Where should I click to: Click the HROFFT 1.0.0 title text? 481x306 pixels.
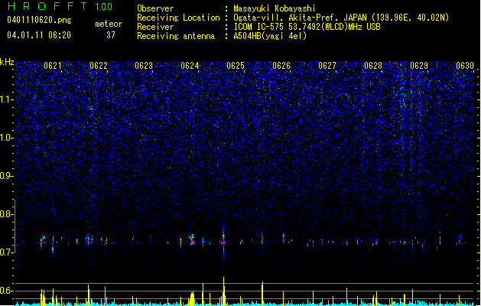[60, 6]
